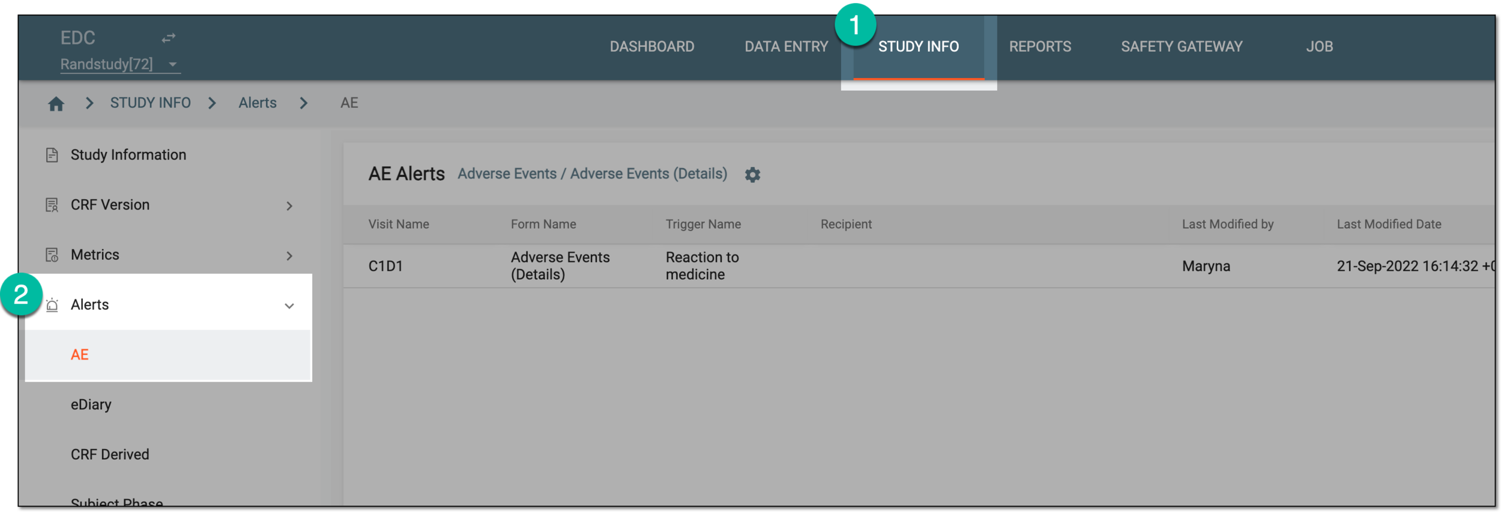Click the Maryna modified-by cell

pos(1206,267)
